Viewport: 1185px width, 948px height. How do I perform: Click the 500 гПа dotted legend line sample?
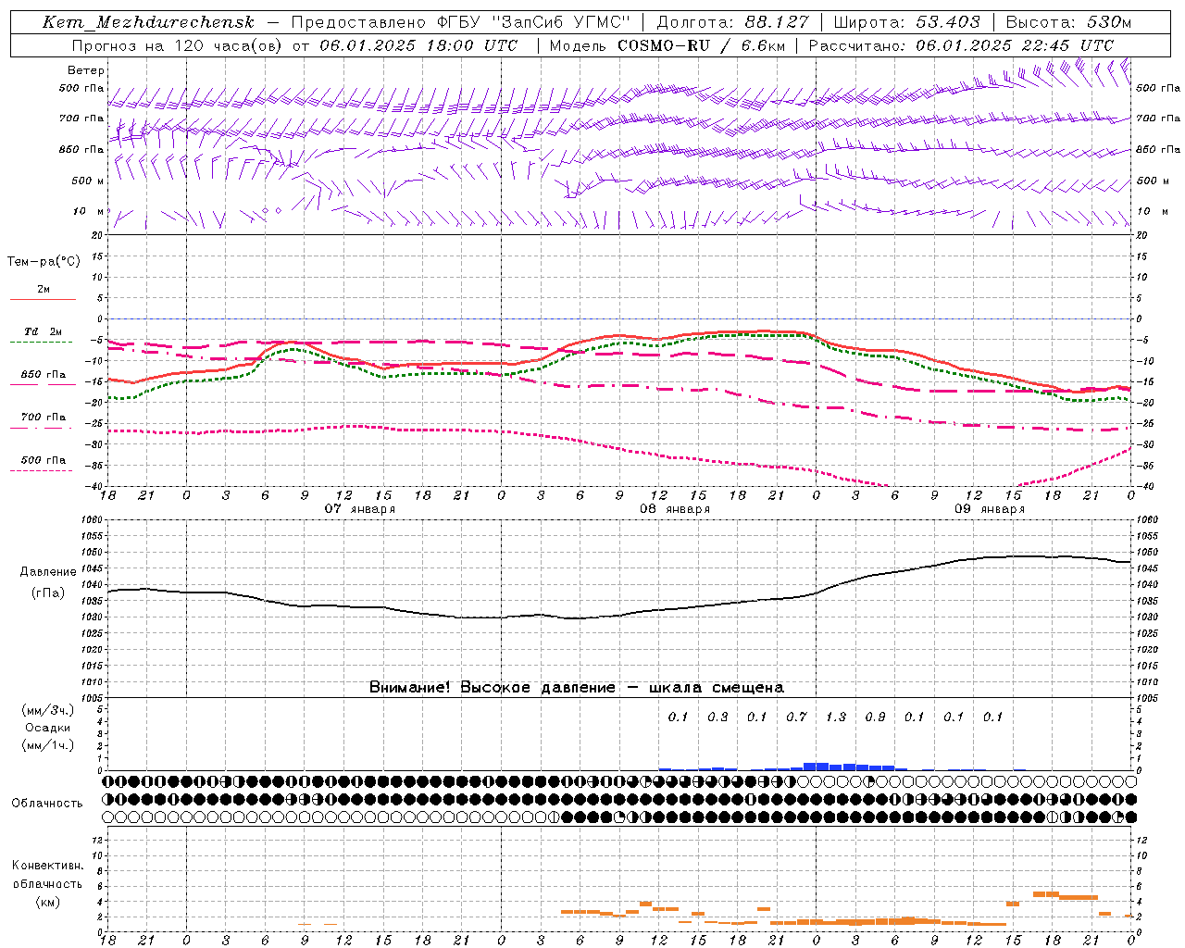coord(41,470)
